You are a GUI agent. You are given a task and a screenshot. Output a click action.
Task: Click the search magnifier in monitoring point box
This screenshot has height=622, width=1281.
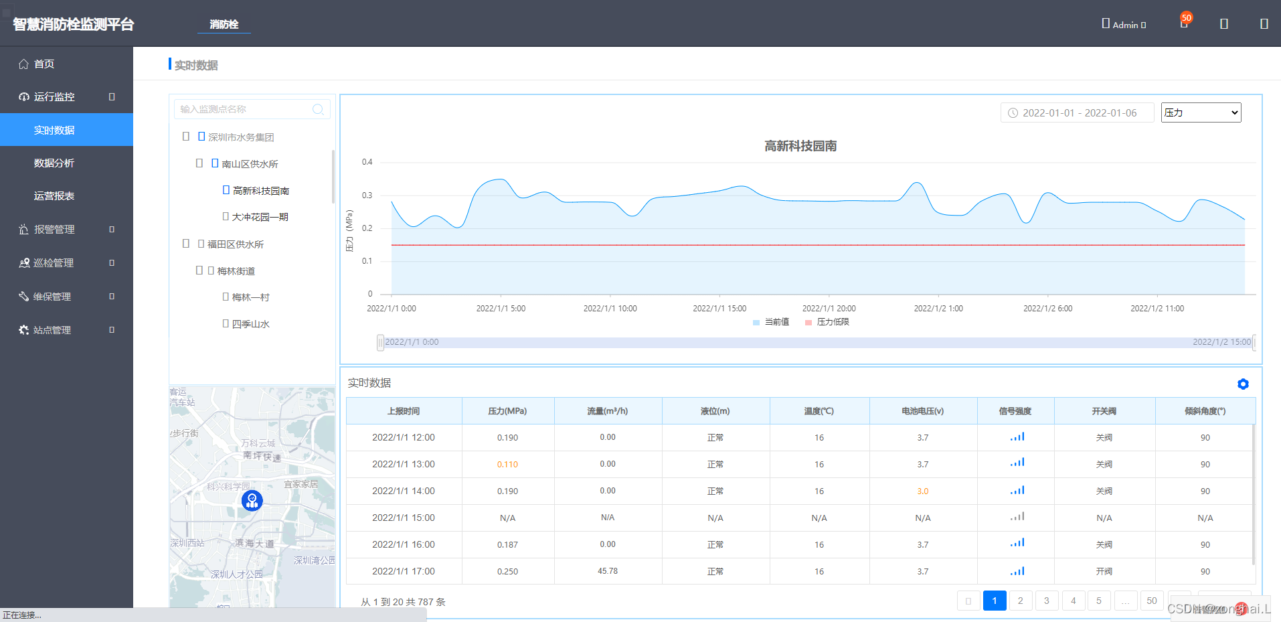318,109
